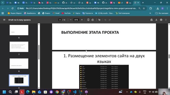This screenshot has width=170, height=95.
Task: Click the browser forward button
Action: pos(8,8)
